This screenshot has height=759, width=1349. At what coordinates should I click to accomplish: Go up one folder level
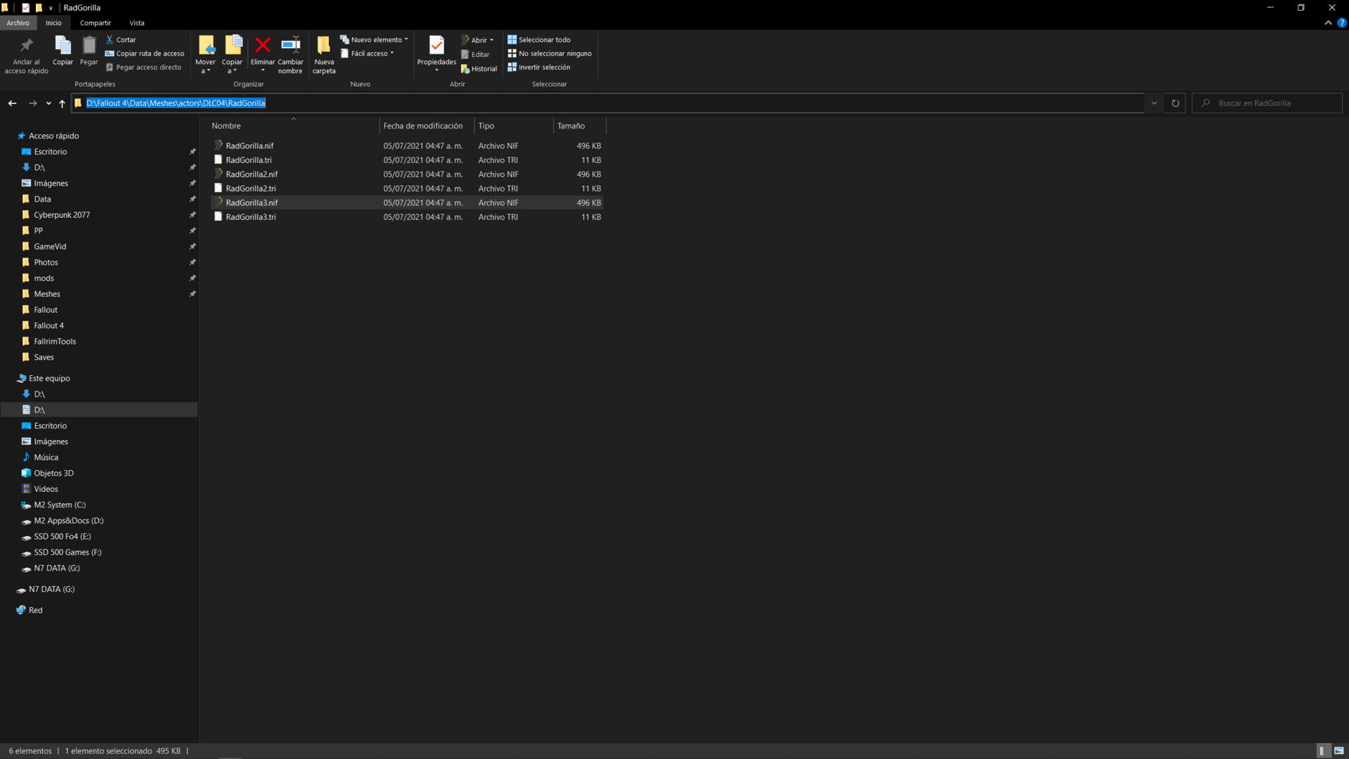62,103
